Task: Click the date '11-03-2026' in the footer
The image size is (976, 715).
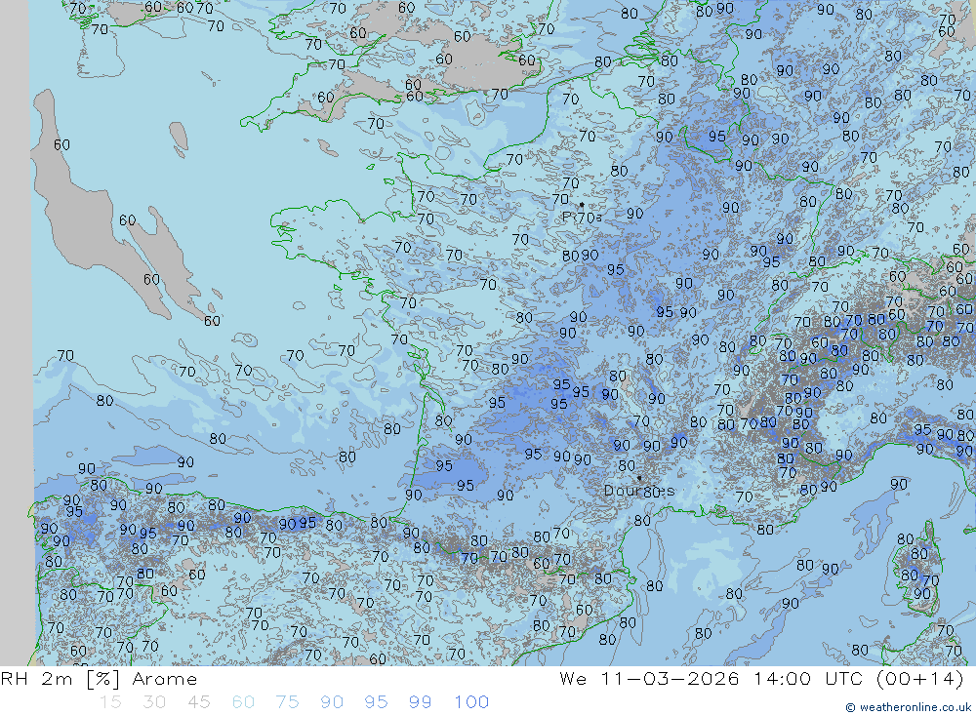Action: pos(670,678)
